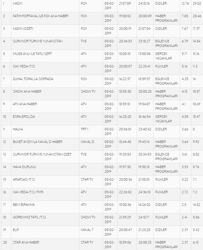203x250 pixels.
Task: Select the rating value 3.53
Action: [x=185, y=167]
